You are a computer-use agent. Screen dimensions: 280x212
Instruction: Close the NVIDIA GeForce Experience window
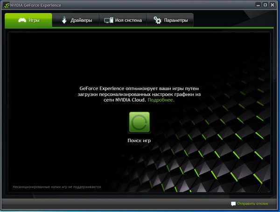point(273,5)
